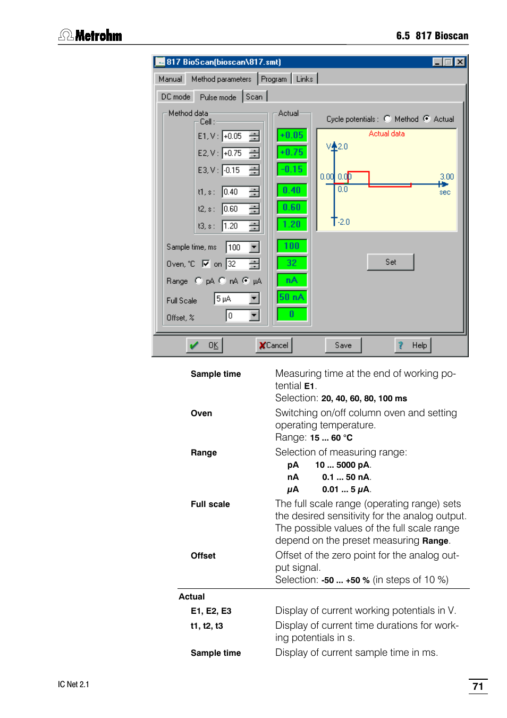Click the E1 voltage spinner arrows
This screenshot has width=507, height=718.
pyautogui.click(x=255, y=136)
